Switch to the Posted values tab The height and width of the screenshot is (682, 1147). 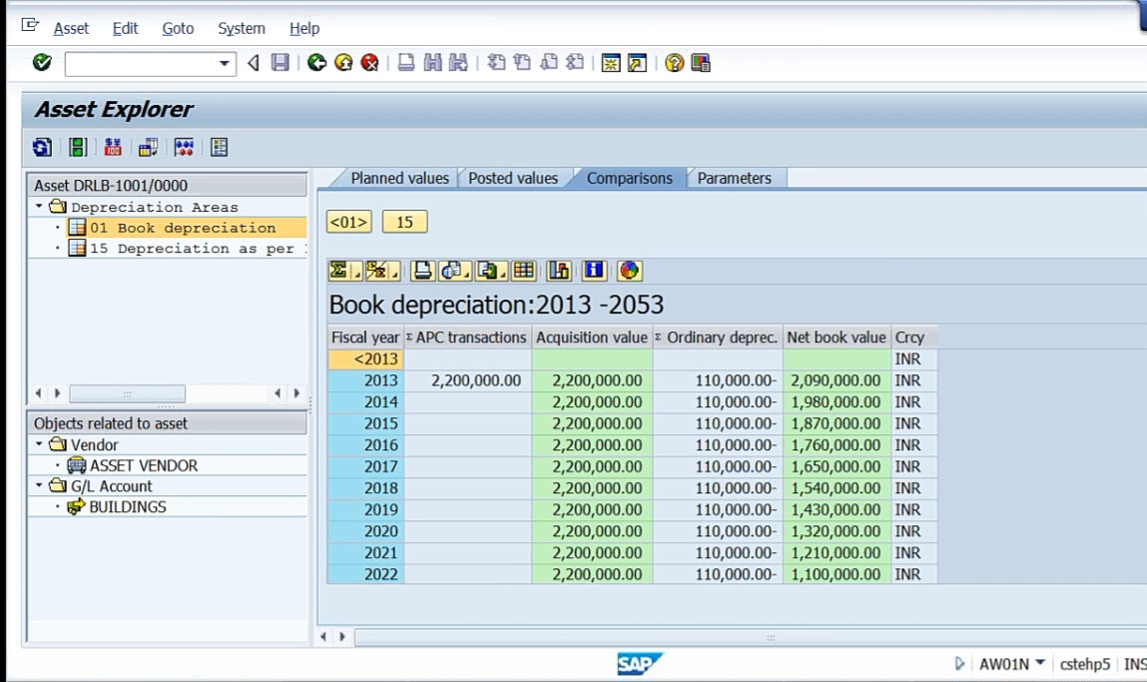[513, 179]
